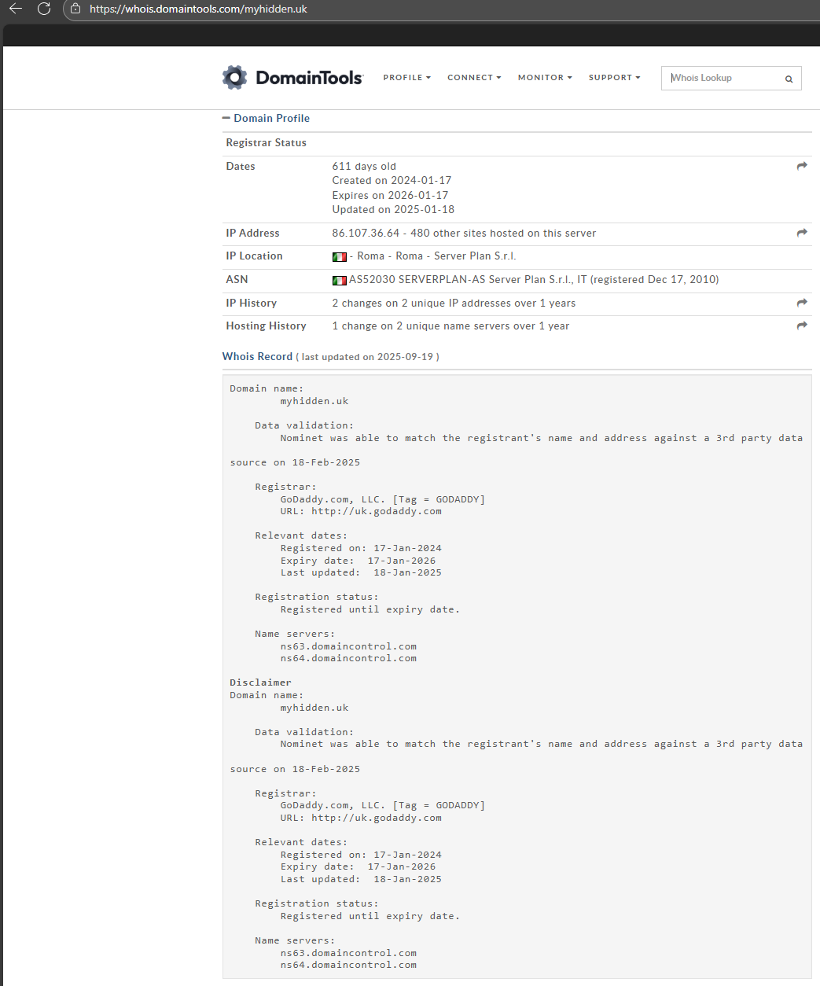
Task: Click the Italian flag in the ASN row
Action: click(340, 280)
